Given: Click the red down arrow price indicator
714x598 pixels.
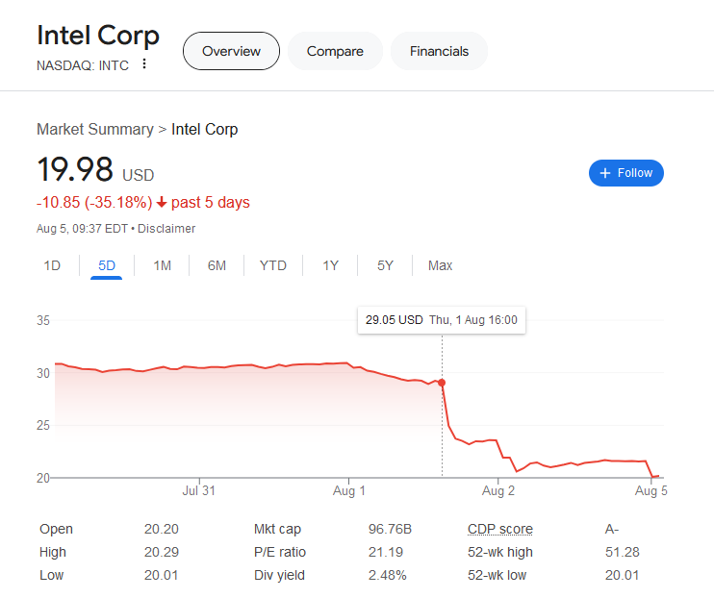Looking at the screenshot, I should [x=162, y=202].
